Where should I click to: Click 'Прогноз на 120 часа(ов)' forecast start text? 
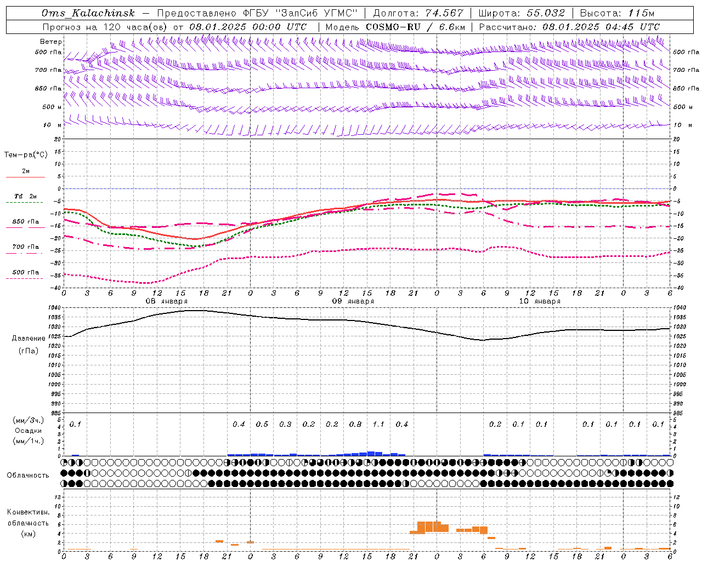pyautogui.click(x=106, y=27)
